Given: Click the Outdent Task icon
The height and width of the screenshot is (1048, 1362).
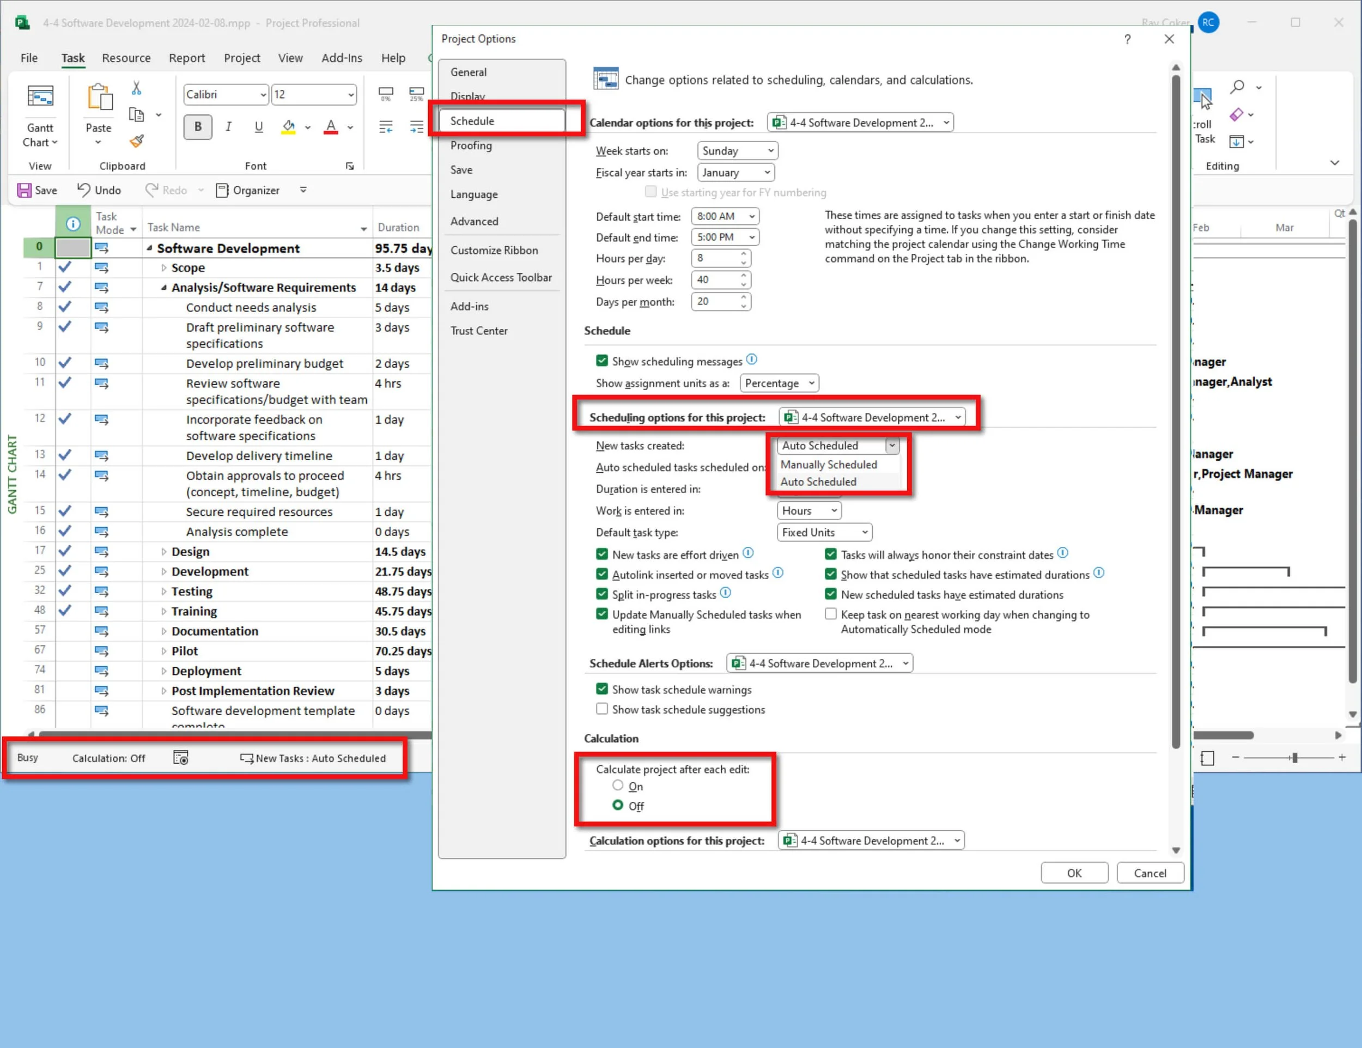Looking at the screenshot, I should click(x=386, y=127).
